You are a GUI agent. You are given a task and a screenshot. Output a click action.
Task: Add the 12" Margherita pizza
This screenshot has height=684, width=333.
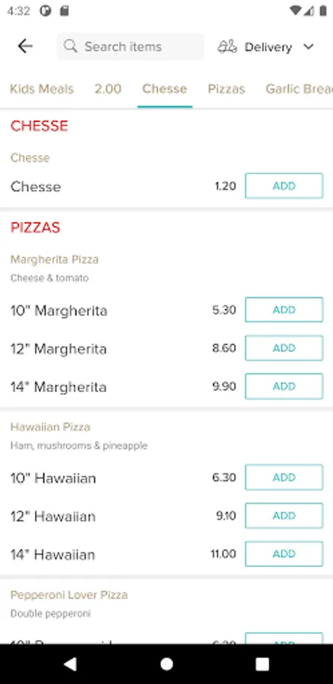[284, 348]
